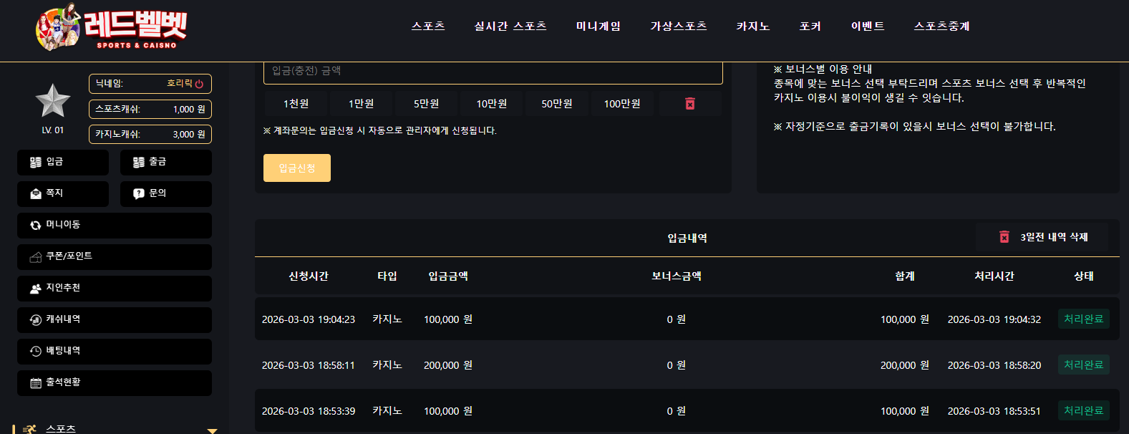Click the 입금신청 submit button
The image size is (1129, 434).
tap(297, 168)
